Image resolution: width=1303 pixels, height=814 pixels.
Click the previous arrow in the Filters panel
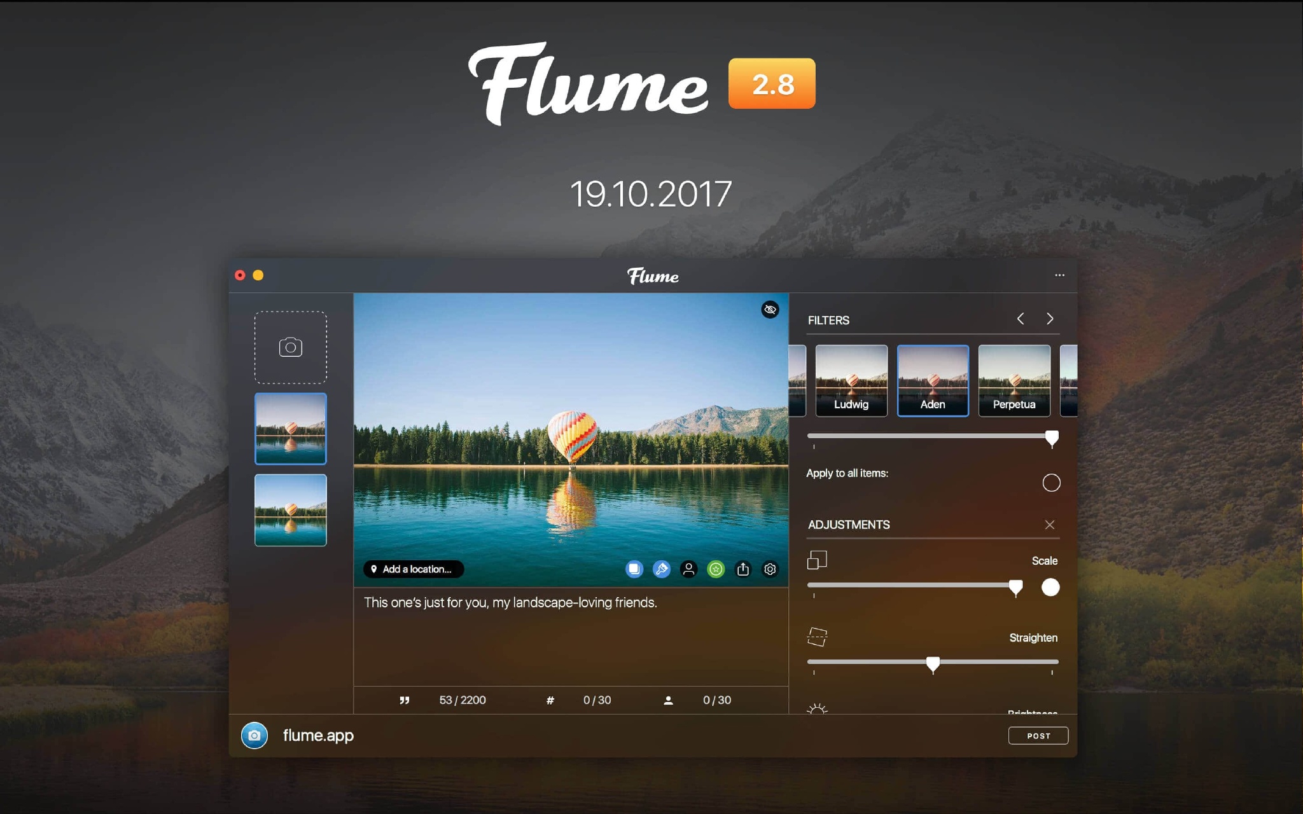[x=1022, y=319]
